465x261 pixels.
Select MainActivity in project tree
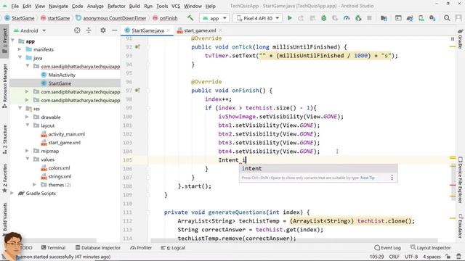click(x=62, y=75)
